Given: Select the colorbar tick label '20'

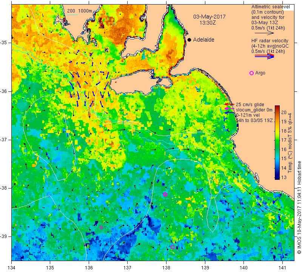Looking at the screenshot, I should [284, 112].
